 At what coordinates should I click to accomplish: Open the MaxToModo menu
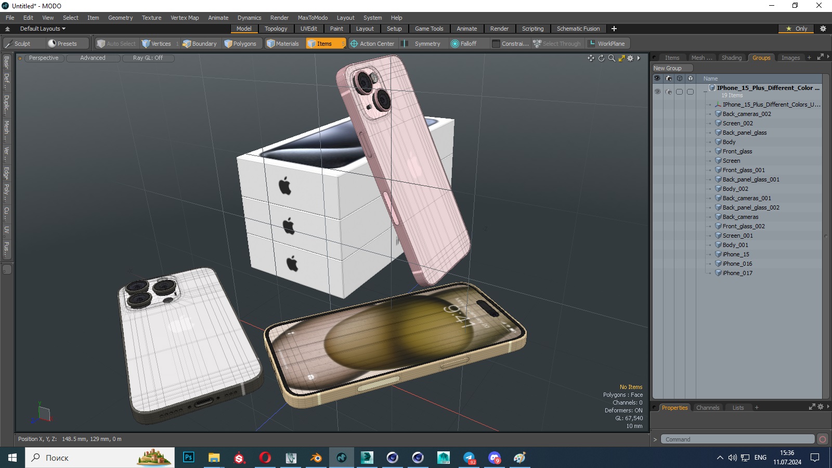(313, 18)
